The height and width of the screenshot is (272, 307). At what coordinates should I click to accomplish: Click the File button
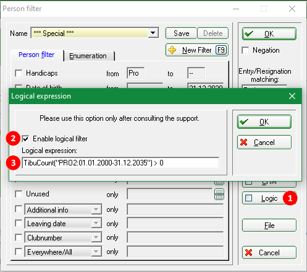coord(269,226)
